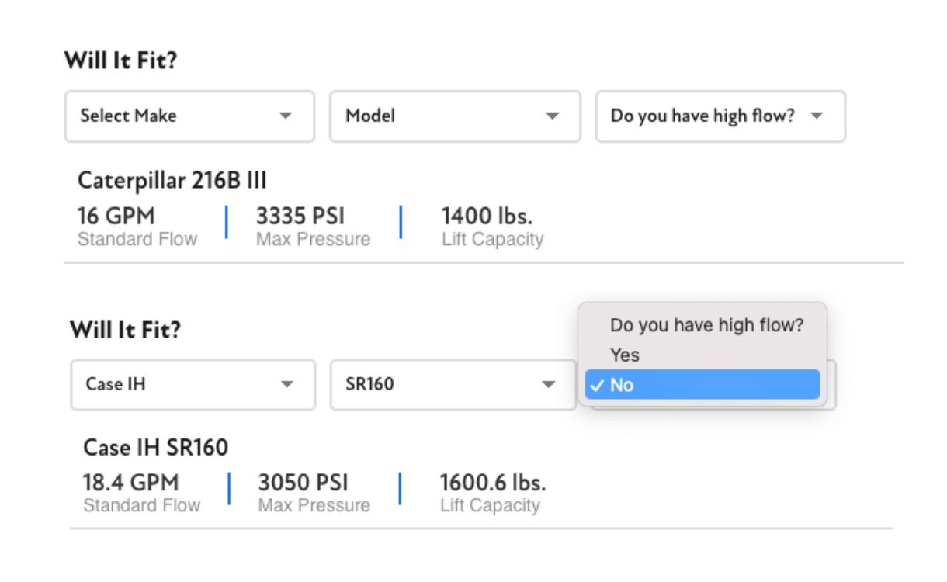The height and width of the screenshot is (582, 947).
Task: Click the 18.4 GPM value
Action: [130, 482]
